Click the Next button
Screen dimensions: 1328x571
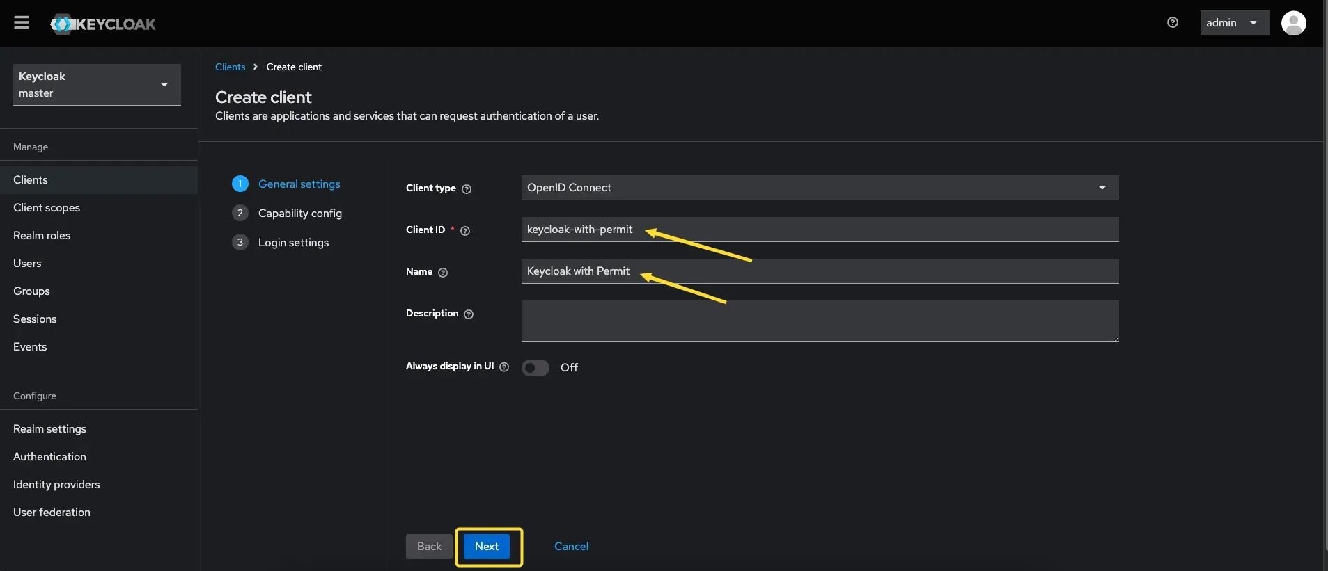click(x=486, y=547)
